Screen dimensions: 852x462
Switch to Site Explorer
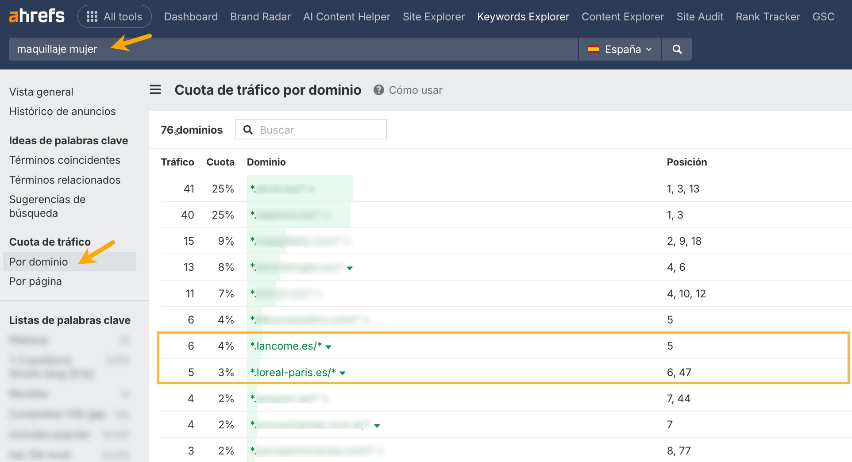point(433,16)
